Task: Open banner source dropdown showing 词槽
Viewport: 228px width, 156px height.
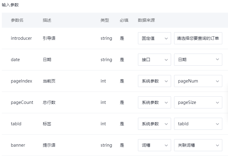Action: pyautogui.click(x=155, y=145)
